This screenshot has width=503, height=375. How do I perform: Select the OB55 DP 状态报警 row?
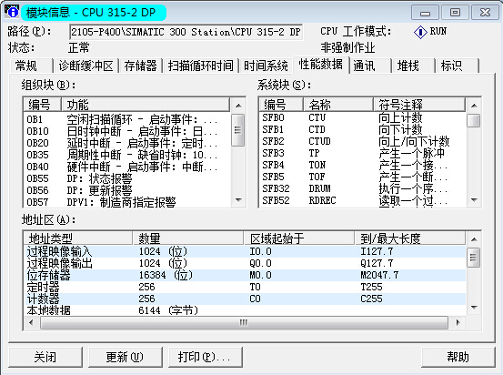(x=127, y=178)
